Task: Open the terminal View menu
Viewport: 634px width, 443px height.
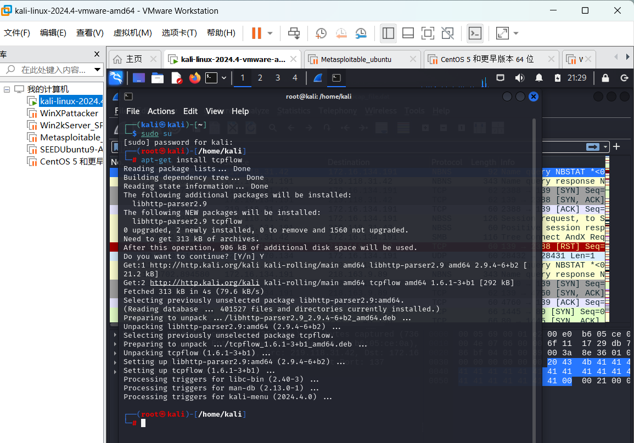Action: pos(214,111)
